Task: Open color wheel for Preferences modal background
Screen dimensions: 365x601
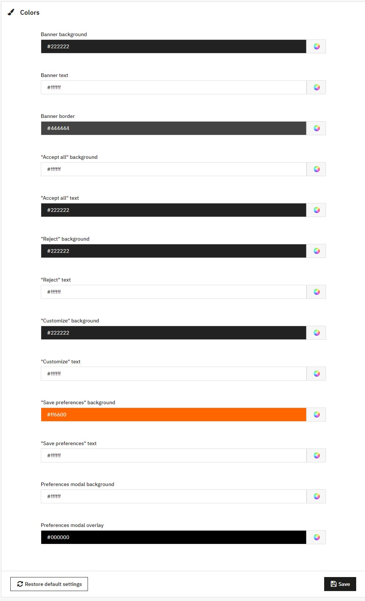Action: [x=316, y=496]
